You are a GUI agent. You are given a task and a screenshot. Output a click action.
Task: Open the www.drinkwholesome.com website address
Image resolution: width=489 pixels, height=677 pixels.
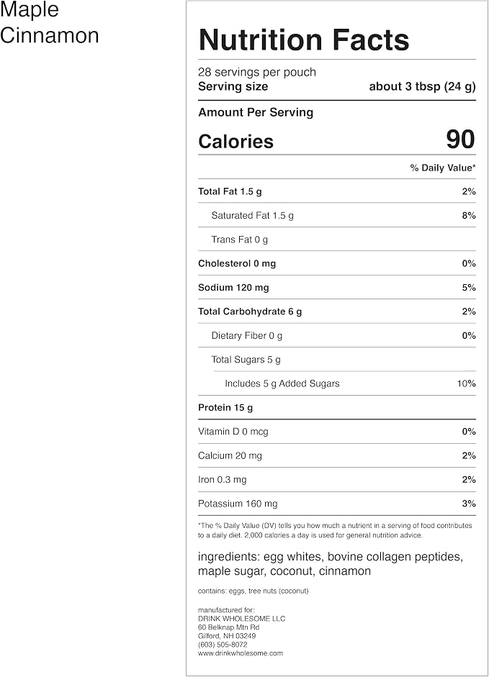coord(241,653)
